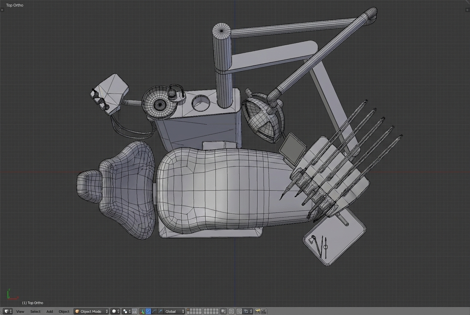Screen dimensions: 470x315
Task: Expand the Object Mode dropdown
Action: (91, 311)
